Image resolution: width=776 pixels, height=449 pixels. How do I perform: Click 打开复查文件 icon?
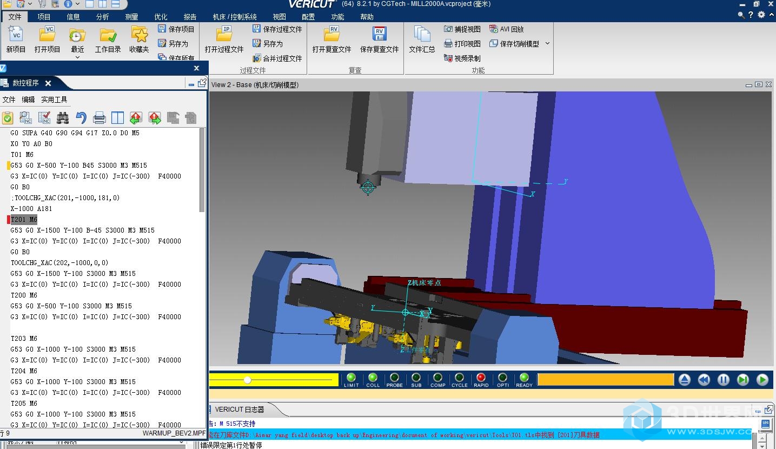(331, 34)
